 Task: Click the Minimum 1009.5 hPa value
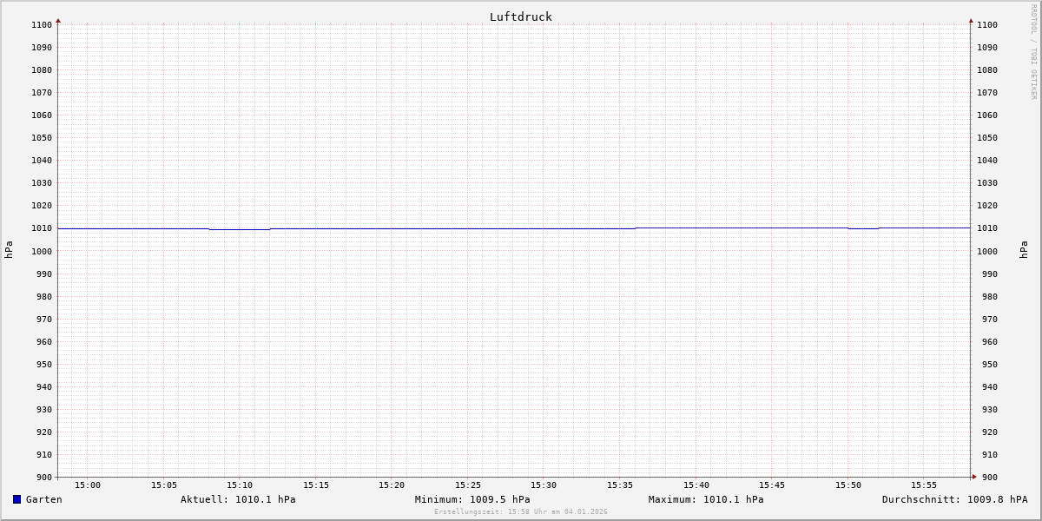(472, 499)
